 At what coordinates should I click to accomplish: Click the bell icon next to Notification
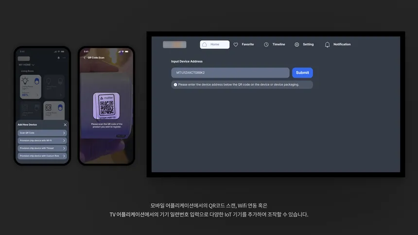pos(328,45)
